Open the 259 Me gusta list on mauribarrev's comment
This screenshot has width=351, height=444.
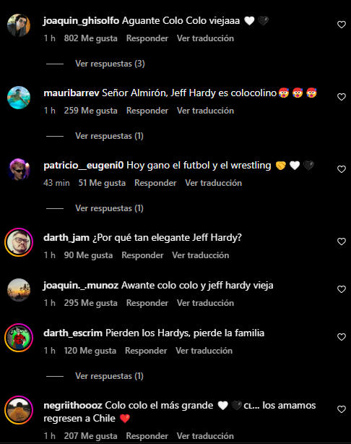coord(90,111)
